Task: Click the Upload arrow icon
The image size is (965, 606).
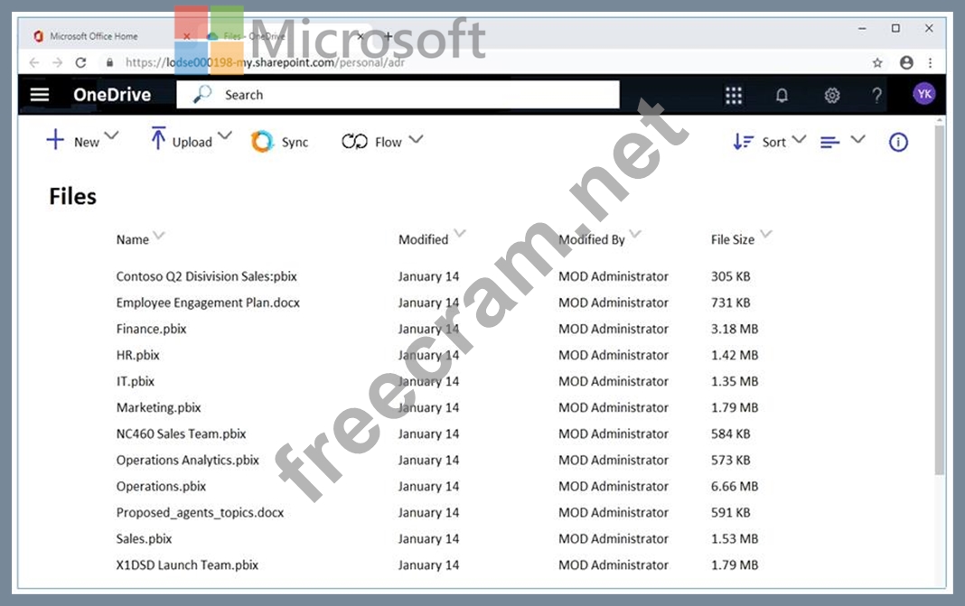Action: (158, 138)
